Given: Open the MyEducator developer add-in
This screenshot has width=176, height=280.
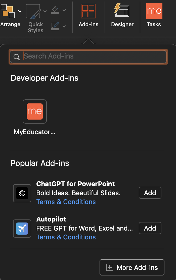Looking at the screenshot, I should click(x=35, y=111).
